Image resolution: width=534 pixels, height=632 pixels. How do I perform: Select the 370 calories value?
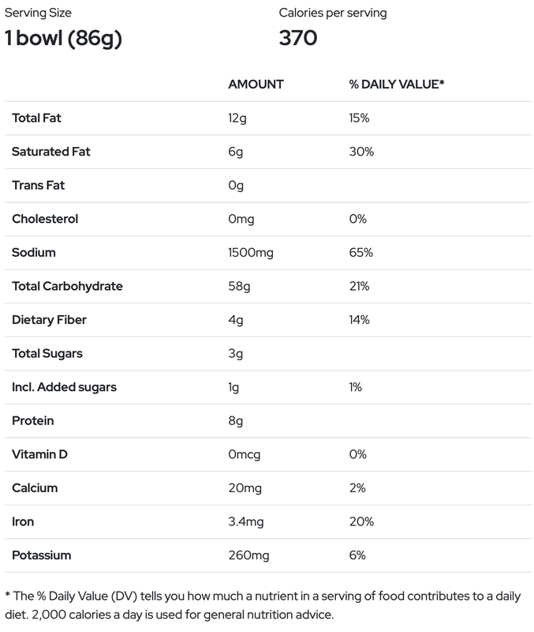pos(298,38)
